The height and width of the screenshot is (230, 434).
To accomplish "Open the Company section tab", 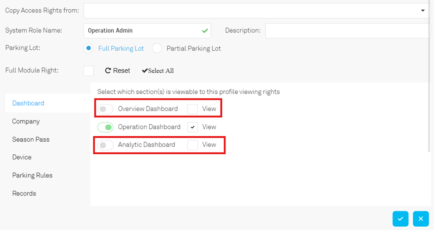I will pos(26,121).
